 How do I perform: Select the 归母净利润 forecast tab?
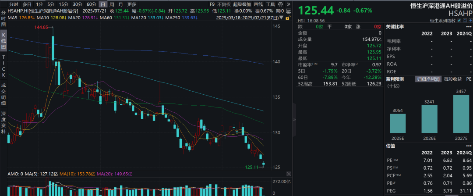coord(428,79)
